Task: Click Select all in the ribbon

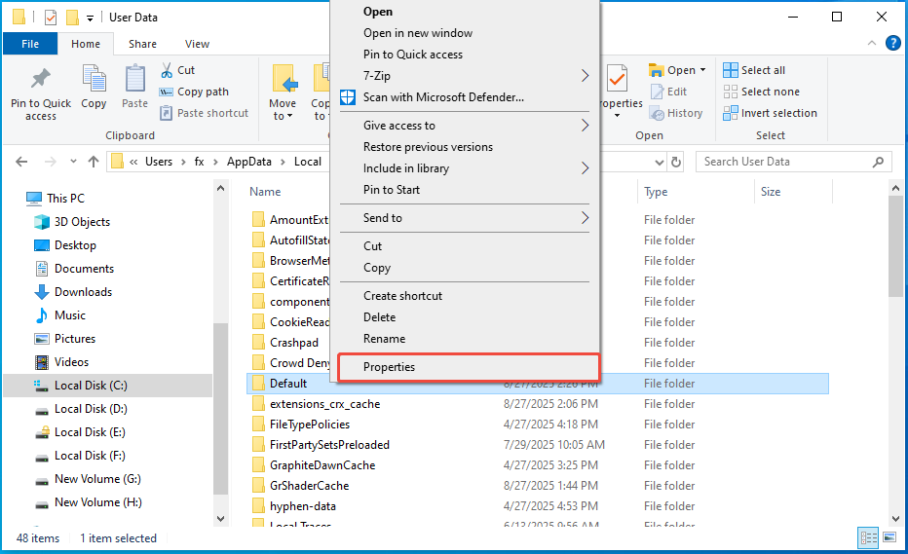Action: [x=754, y=70]
